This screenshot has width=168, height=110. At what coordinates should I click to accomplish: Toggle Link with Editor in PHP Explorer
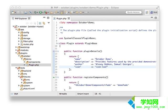click(44, 23)
